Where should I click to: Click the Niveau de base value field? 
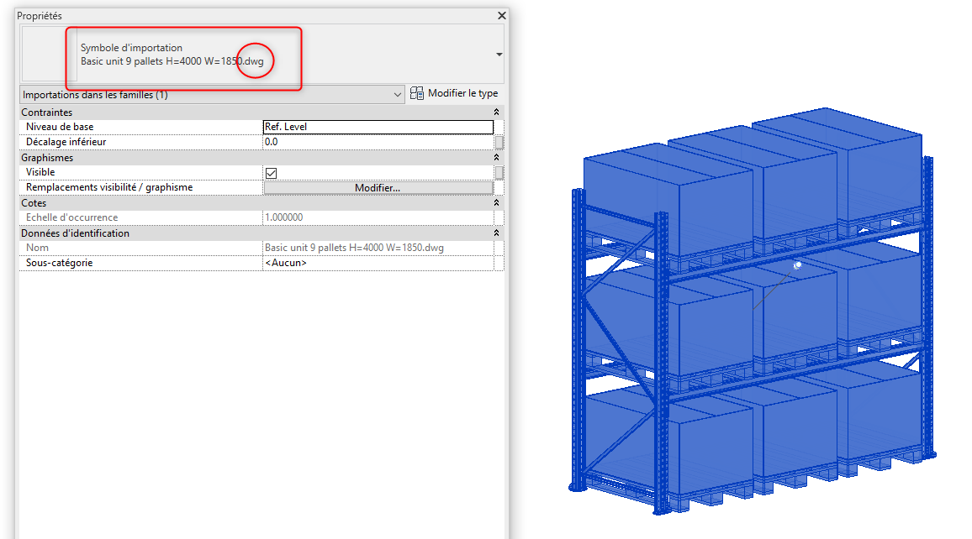click(378, 128)
